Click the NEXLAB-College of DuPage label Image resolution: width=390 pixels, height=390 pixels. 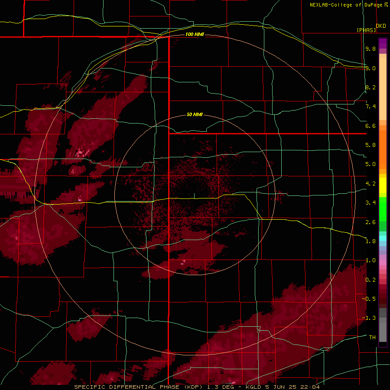click(346, 5)
